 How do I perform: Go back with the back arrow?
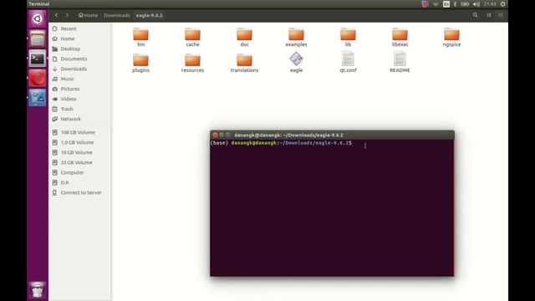(x=56, y=15)
